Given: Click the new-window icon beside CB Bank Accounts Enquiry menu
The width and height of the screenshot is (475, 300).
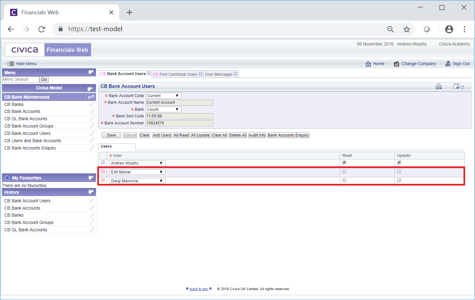Looking at the screenshot, I should 92,148.
